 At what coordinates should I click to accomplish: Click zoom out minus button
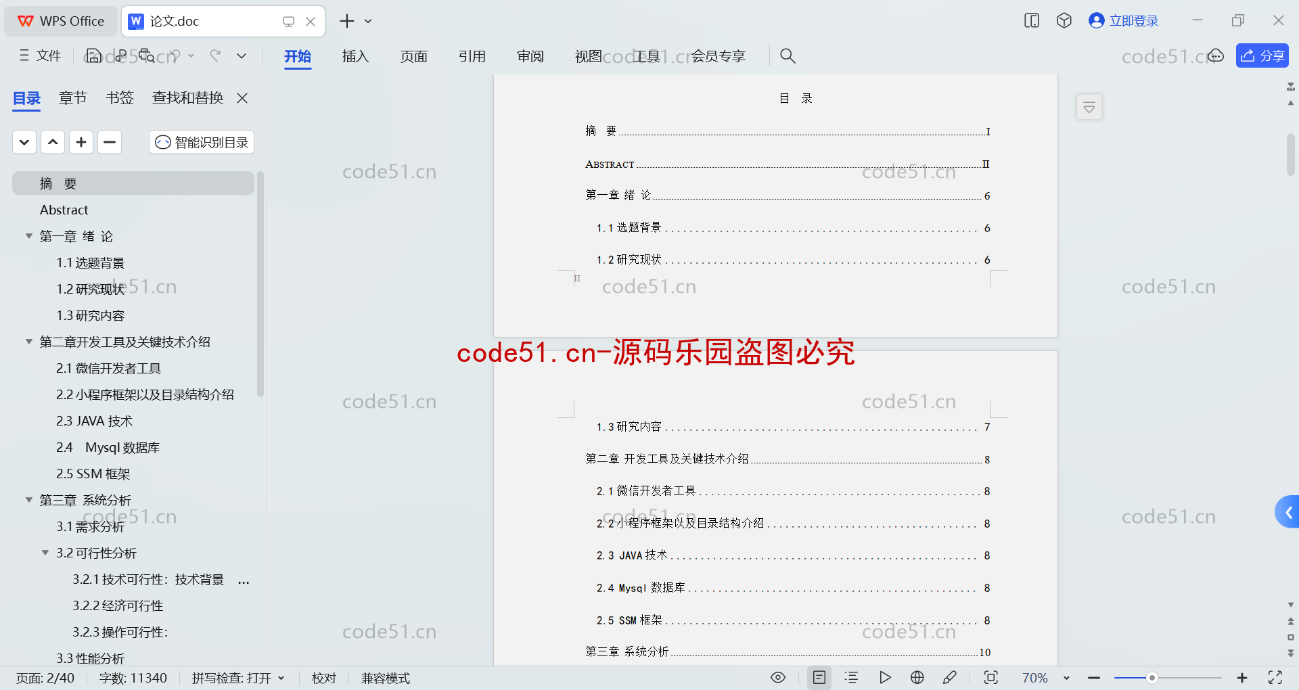(1094, 678)
